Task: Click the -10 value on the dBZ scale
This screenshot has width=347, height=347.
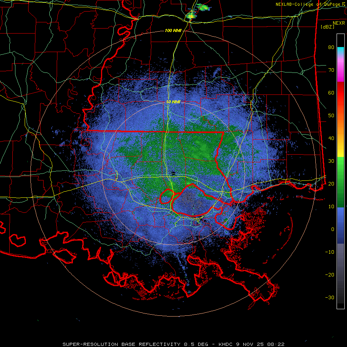Action: (x=330, y=252)
